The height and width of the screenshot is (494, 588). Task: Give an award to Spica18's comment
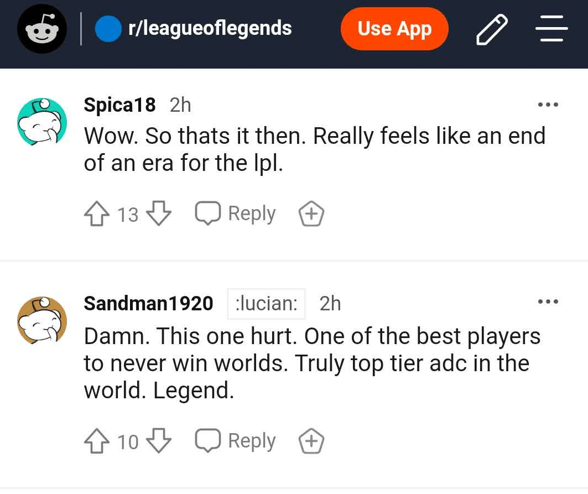(x=311, y=214)
